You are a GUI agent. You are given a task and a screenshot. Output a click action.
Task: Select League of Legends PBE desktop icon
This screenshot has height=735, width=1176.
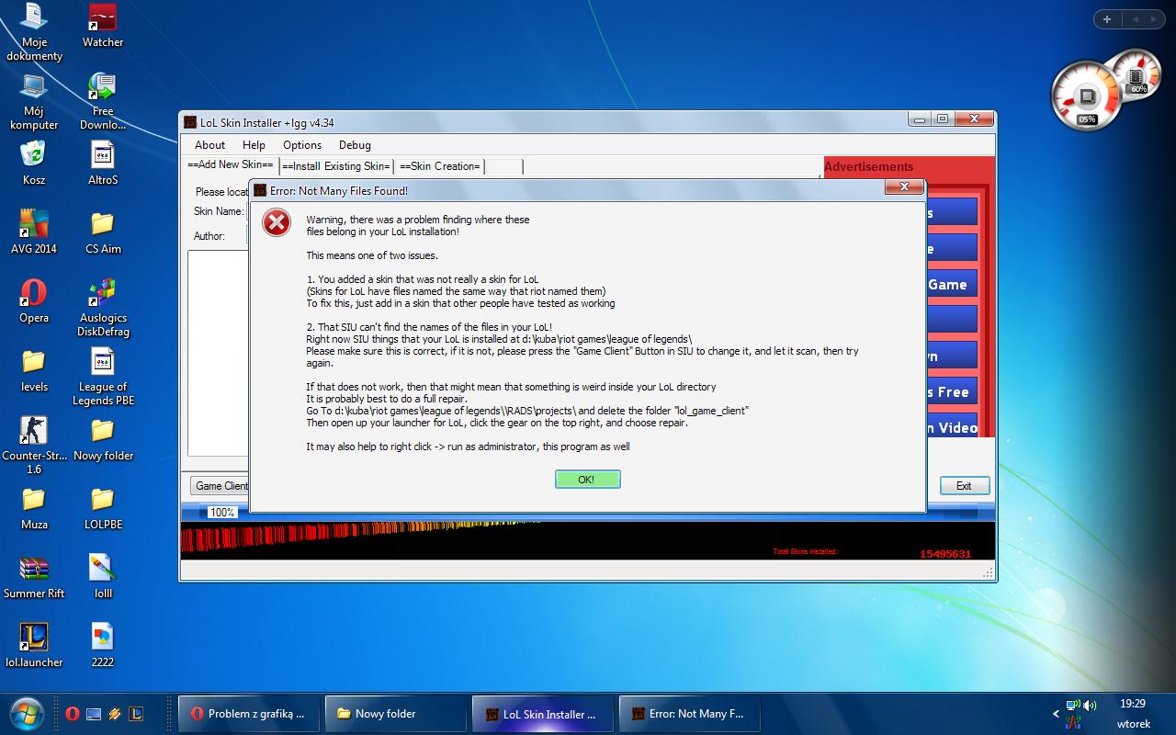(x=103, y=377)
